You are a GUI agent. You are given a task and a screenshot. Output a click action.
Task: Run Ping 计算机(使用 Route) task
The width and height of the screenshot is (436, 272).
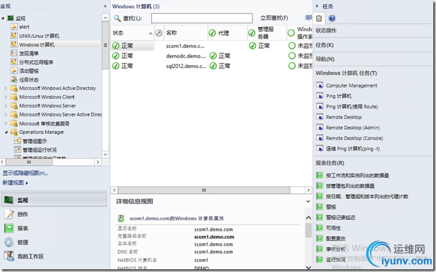(x=352, y=107)
